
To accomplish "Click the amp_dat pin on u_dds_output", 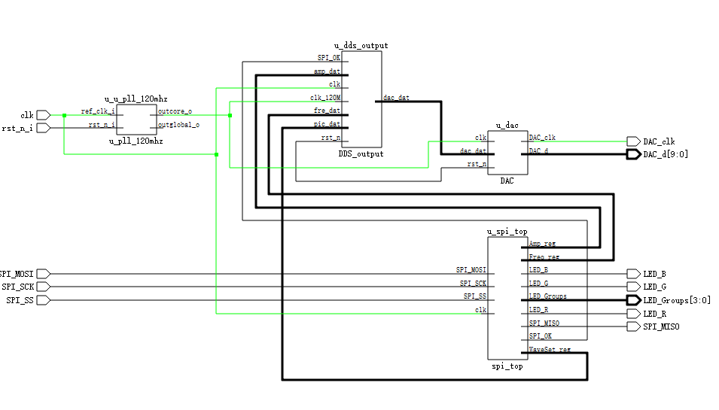I will click(327, 71).
